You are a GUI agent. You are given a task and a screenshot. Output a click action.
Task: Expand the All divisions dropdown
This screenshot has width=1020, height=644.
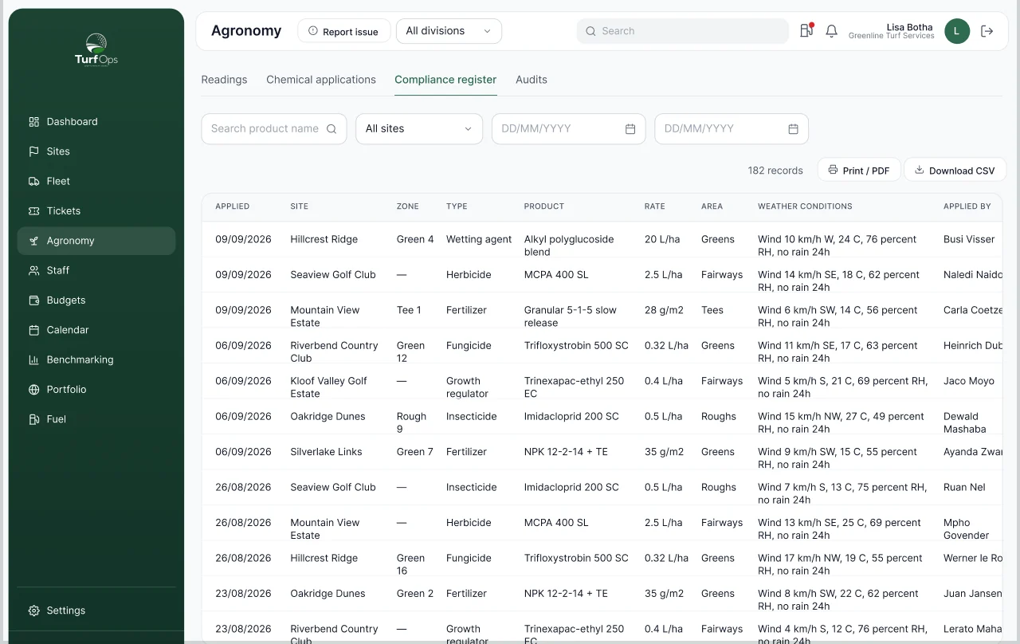tap(449, 31)
